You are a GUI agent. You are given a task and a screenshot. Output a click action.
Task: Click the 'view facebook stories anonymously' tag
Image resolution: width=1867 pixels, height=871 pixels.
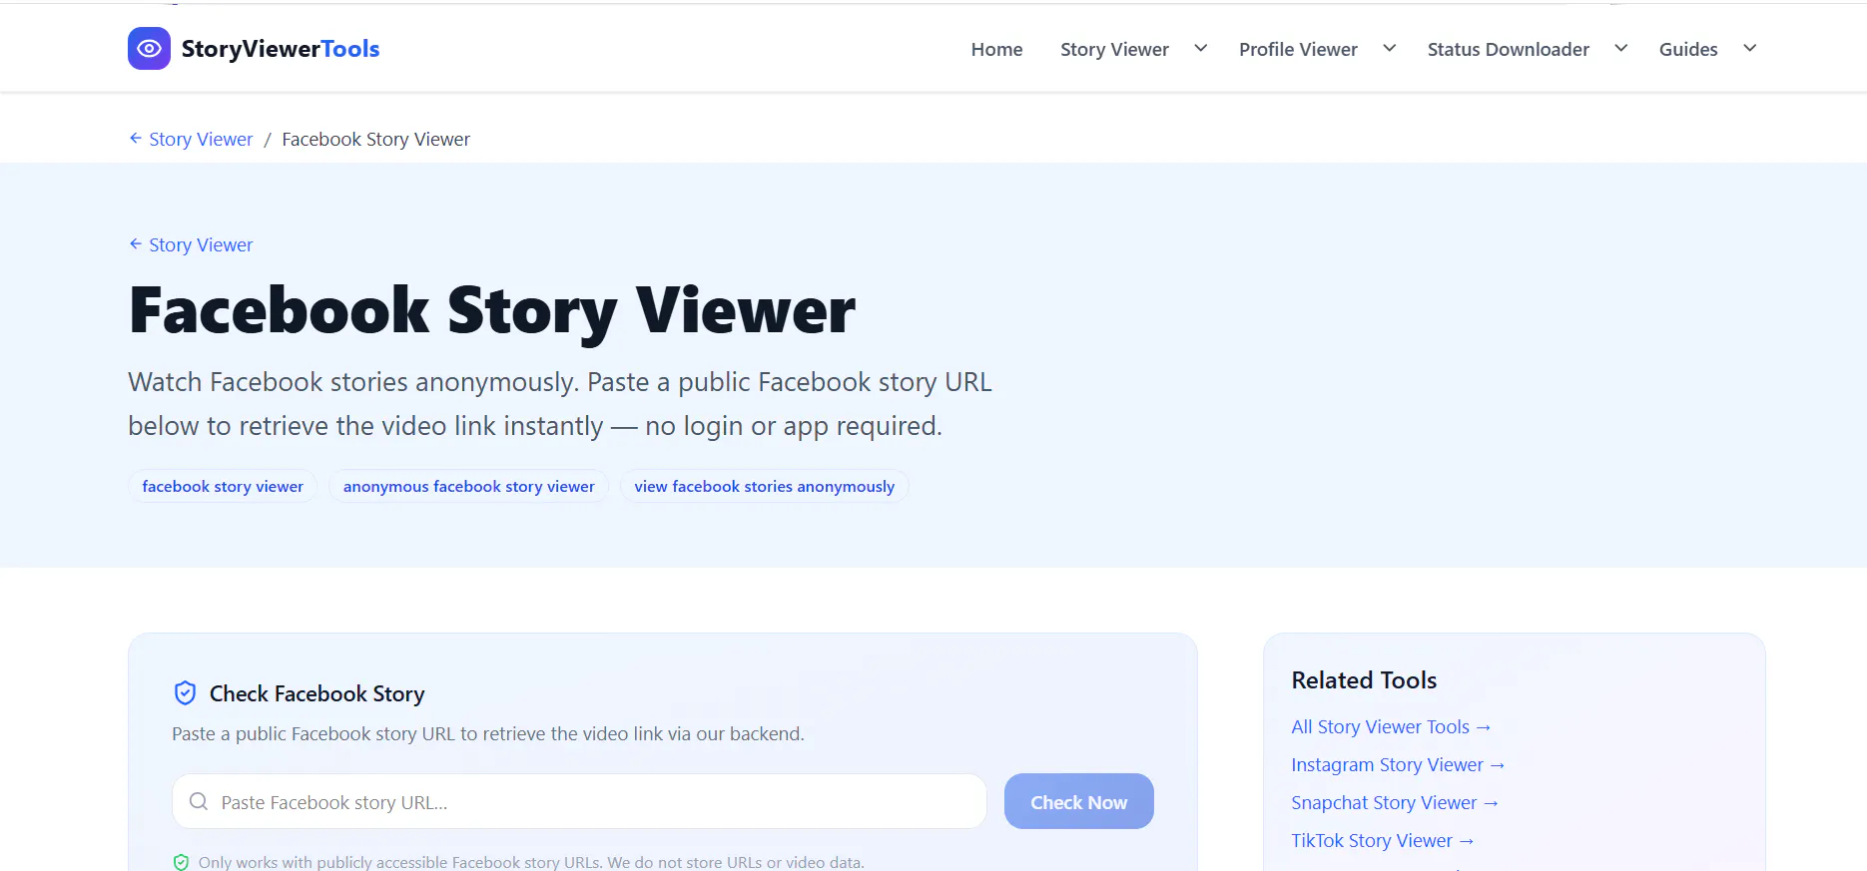[x=765, y=486]
